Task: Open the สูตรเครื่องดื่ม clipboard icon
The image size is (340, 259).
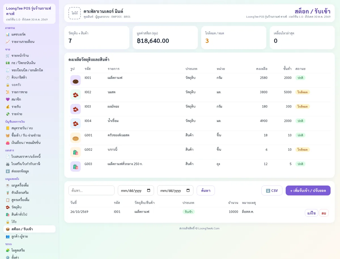Action: 8,200
